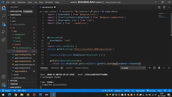The height and width of the screenshot is (97, 172).
Task: Expand the e2e folder
Action: pos(14,21)
